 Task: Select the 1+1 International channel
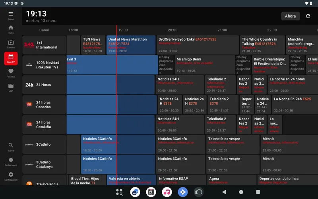[44, 45]
